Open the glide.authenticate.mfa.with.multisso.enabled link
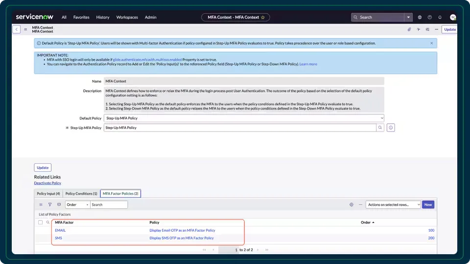This screenshot has width=470, height=264. click(x=147, y=60)
